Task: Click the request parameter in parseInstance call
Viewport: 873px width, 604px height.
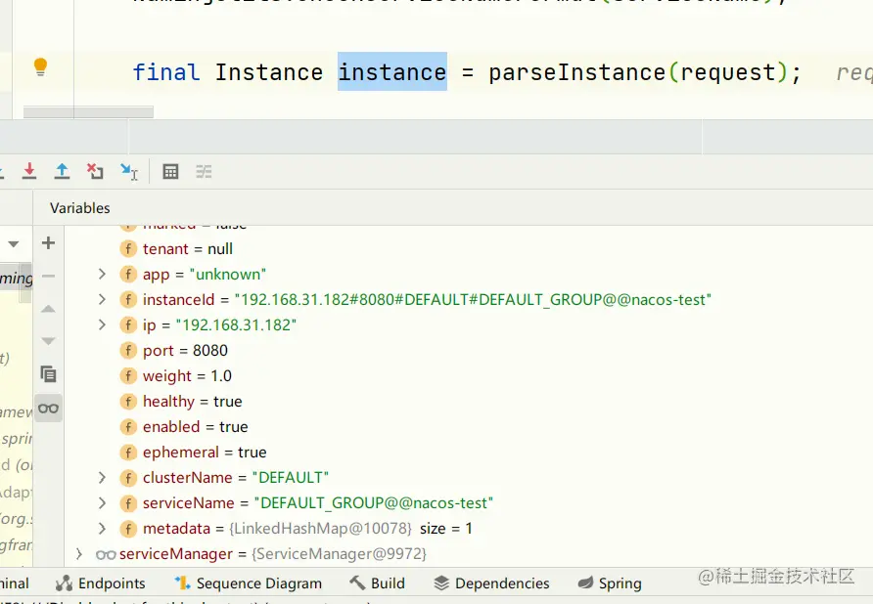Action: [x=728, y=72]
